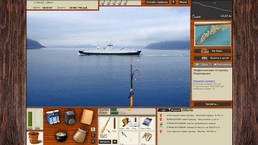Click the time text 18:50 ПТ
This screenshot has width=258, height=145.
[x=47, y=8]
